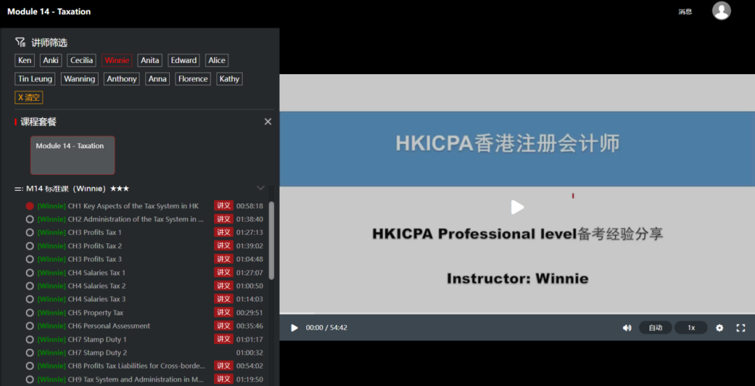Viewport: 755px width, 386px height.
Task: Select Module 14 - Taxation package card
Action: coord(73,155)
